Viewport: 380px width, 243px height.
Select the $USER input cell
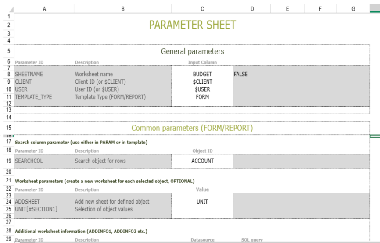202,89
